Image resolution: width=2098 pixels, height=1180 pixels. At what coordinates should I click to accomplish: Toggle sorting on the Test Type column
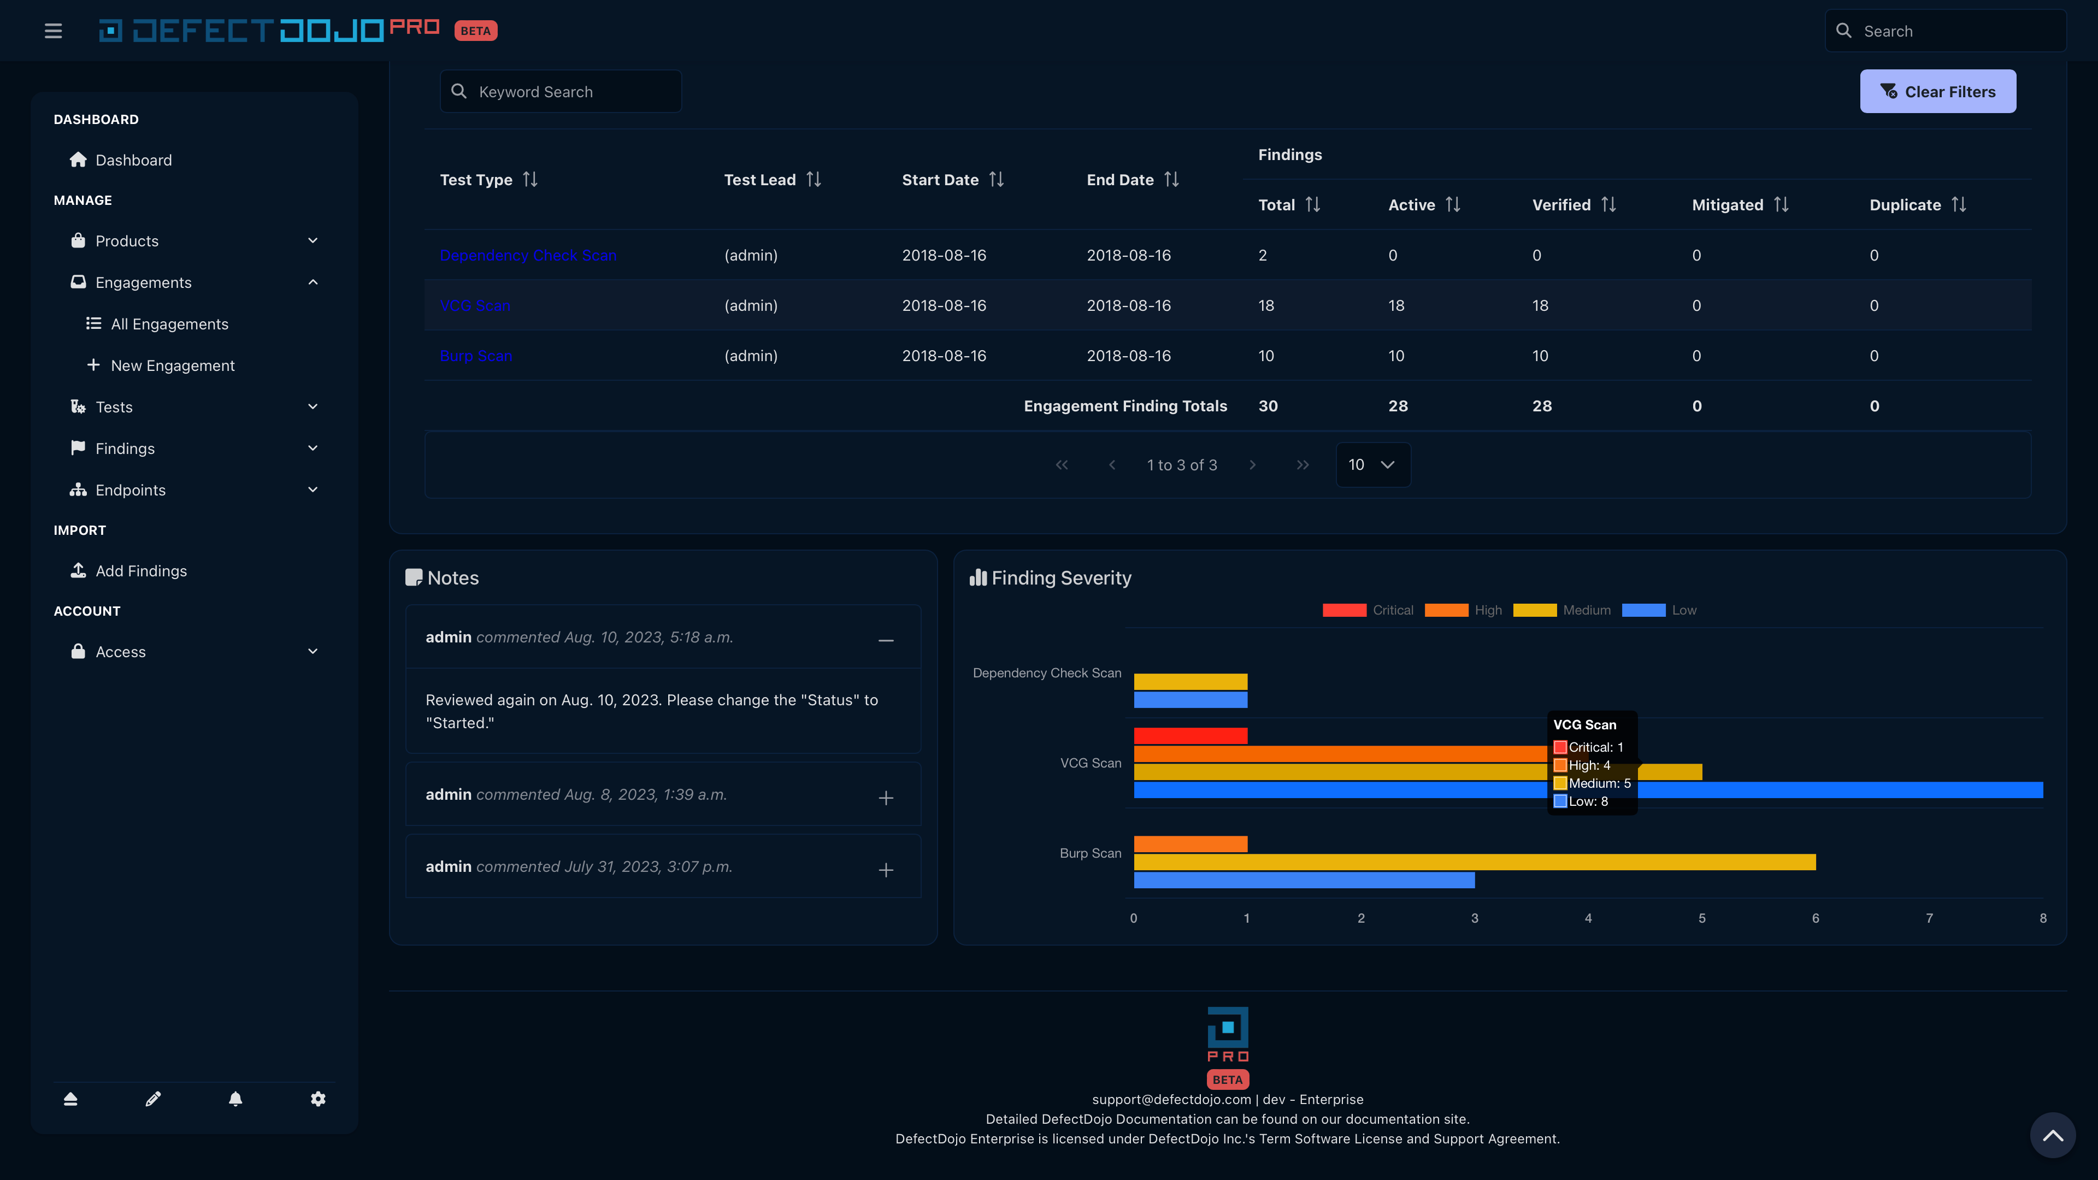click(x=530, y=179)
